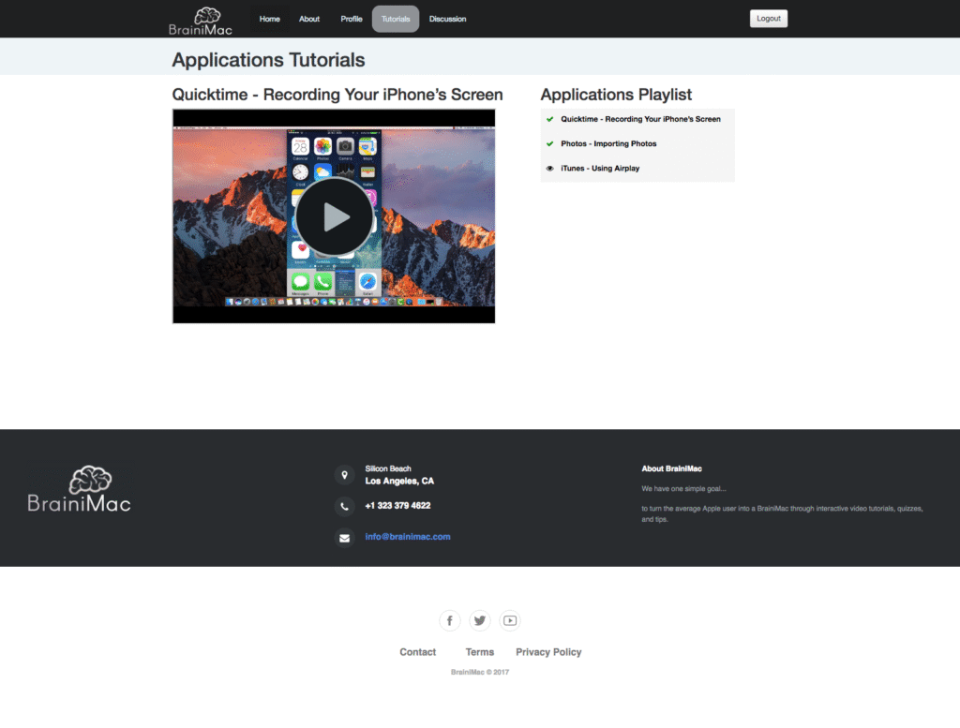Go to the Home nav item

tap(269, 19)
